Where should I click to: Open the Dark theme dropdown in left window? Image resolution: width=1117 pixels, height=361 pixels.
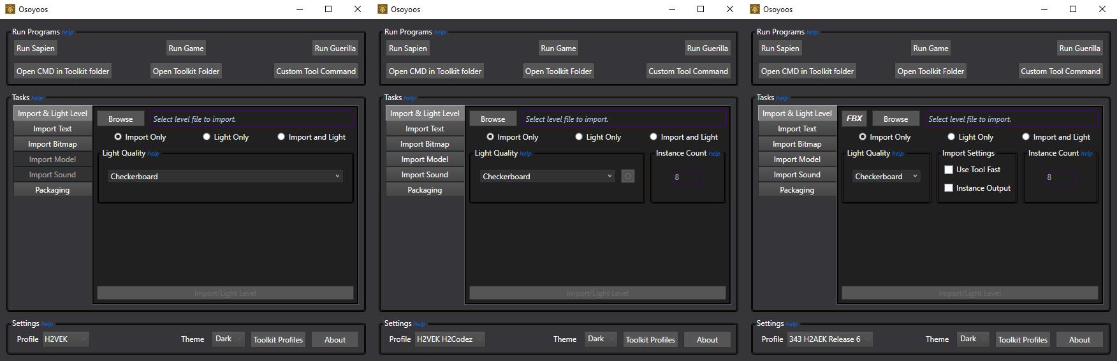[228, 339]
